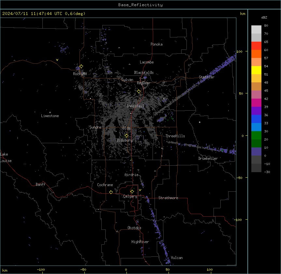The image size is (281, 274).
Task: Click the yellow diamond marker above Calgary label
Action: [x=132, y=192]
